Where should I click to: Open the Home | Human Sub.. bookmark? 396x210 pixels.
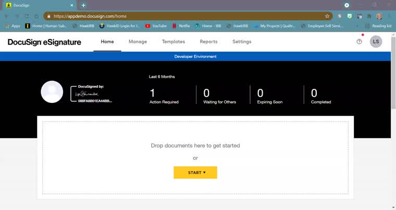46,26
